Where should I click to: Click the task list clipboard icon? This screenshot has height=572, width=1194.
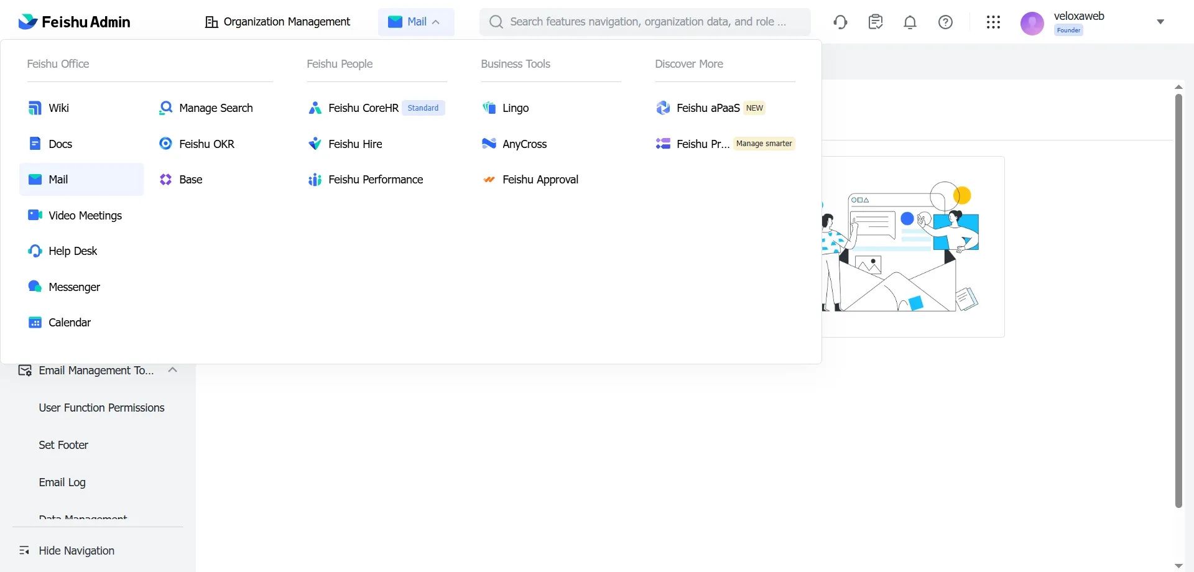coord(876,22)
